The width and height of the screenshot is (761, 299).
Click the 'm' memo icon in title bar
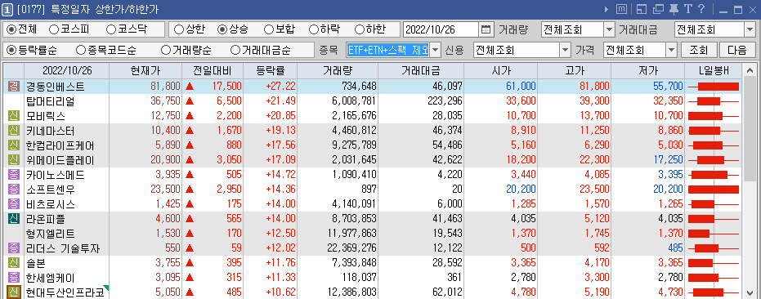tap(621, 9)
